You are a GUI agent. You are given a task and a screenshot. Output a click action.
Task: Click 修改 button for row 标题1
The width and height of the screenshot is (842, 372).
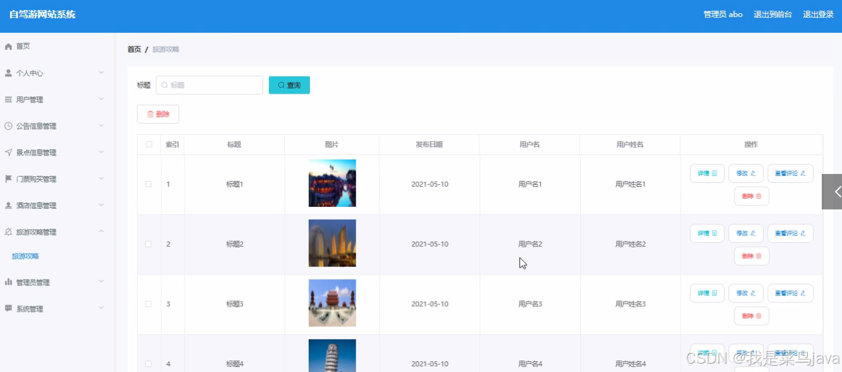[x=746, y=173]
